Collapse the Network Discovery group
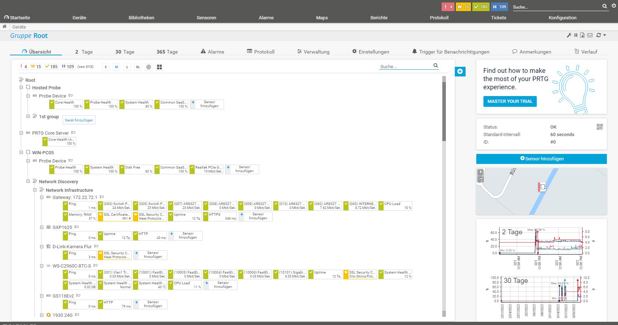The height and width of the screenshot is (325, 618). [x=28, y=181]
